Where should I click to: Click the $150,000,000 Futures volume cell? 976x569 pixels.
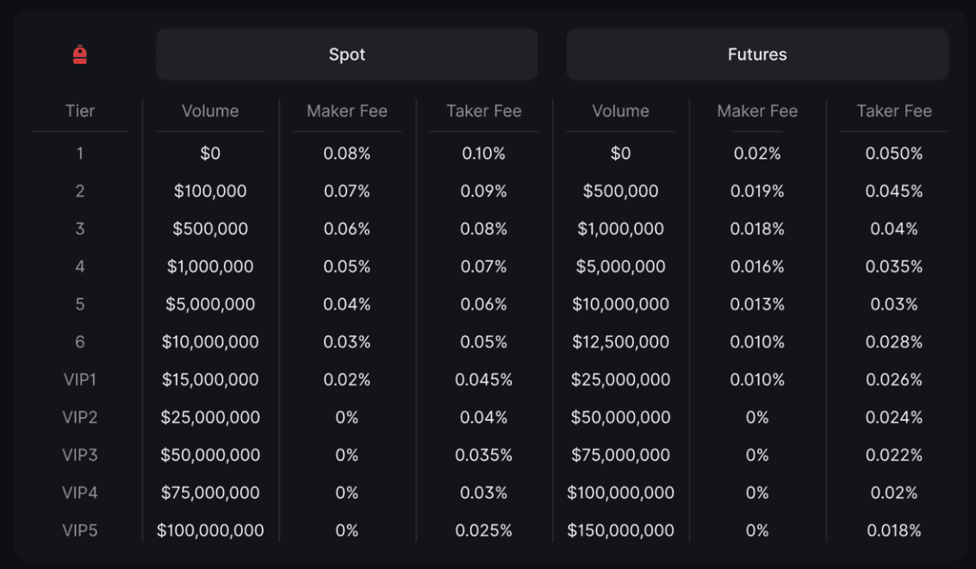(x=620, y=530)
